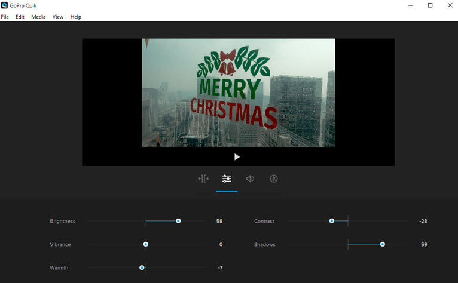The height and width of the screenshot is (283, 458).
Task: Click the GoPro Quik app logo
Action: tap(5, 5)
